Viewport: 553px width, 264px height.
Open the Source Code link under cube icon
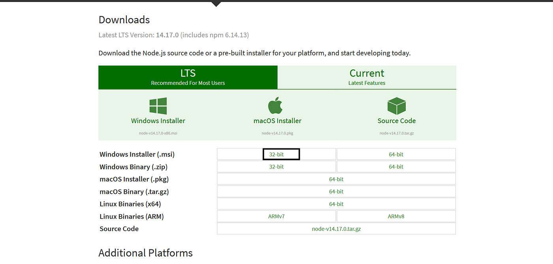click(397, 121)
